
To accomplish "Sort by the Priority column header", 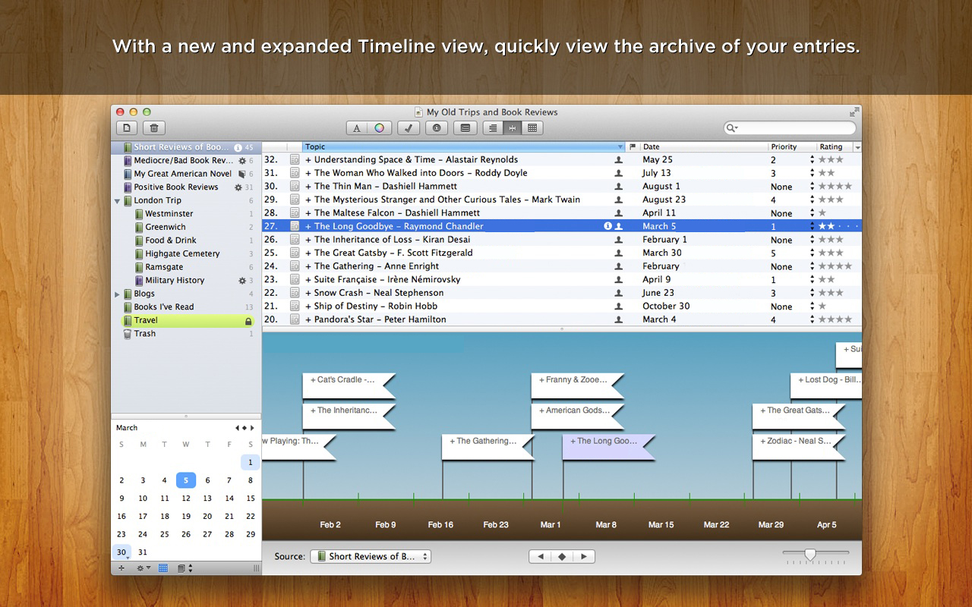I will point(791,147).
